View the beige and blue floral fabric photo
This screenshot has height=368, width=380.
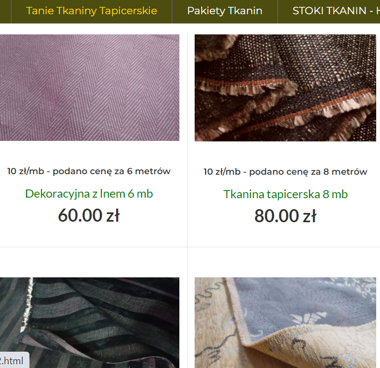285,323
